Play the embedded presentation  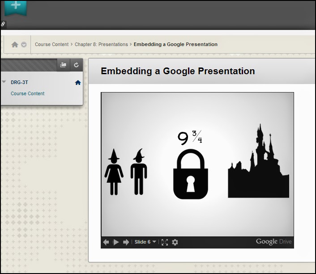point(116,242)
